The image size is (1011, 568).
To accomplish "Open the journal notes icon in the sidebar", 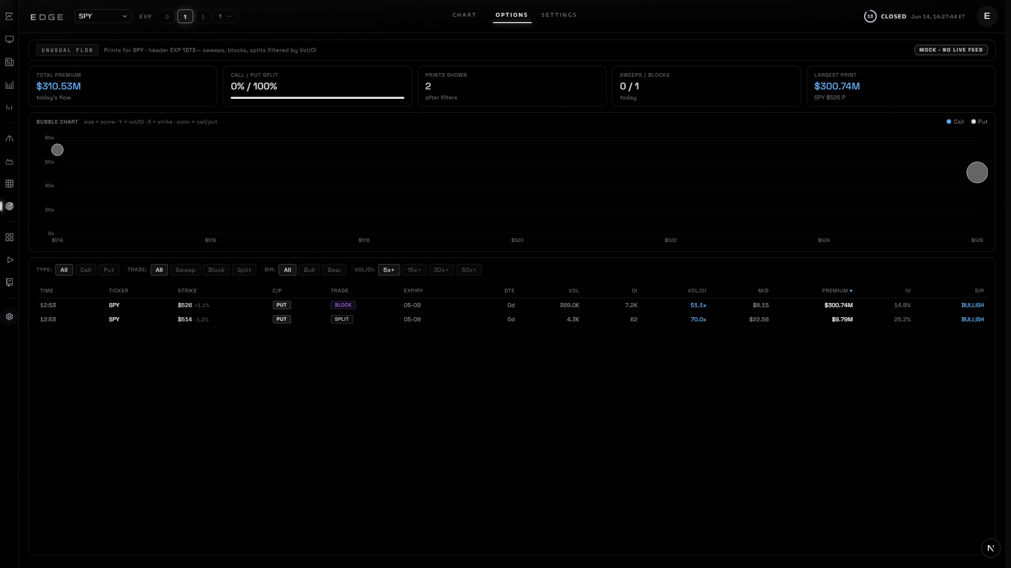I will pyautogui.click(x=9, y=282).
